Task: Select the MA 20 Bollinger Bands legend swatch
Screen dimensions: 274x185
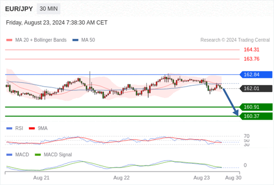Action: coord(9,40)
